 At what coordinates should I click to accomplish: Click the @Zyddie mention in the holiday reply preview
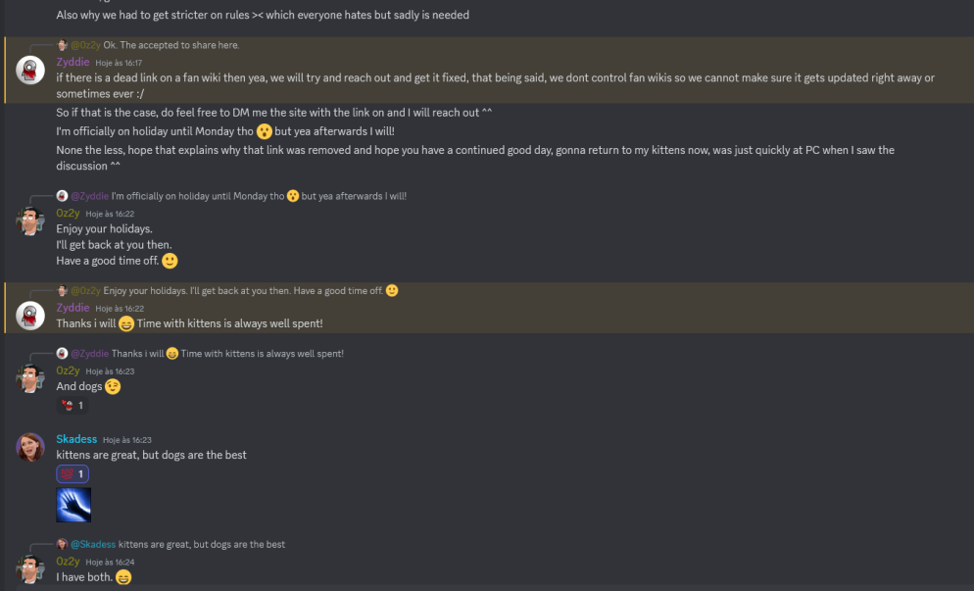(89, 196)
